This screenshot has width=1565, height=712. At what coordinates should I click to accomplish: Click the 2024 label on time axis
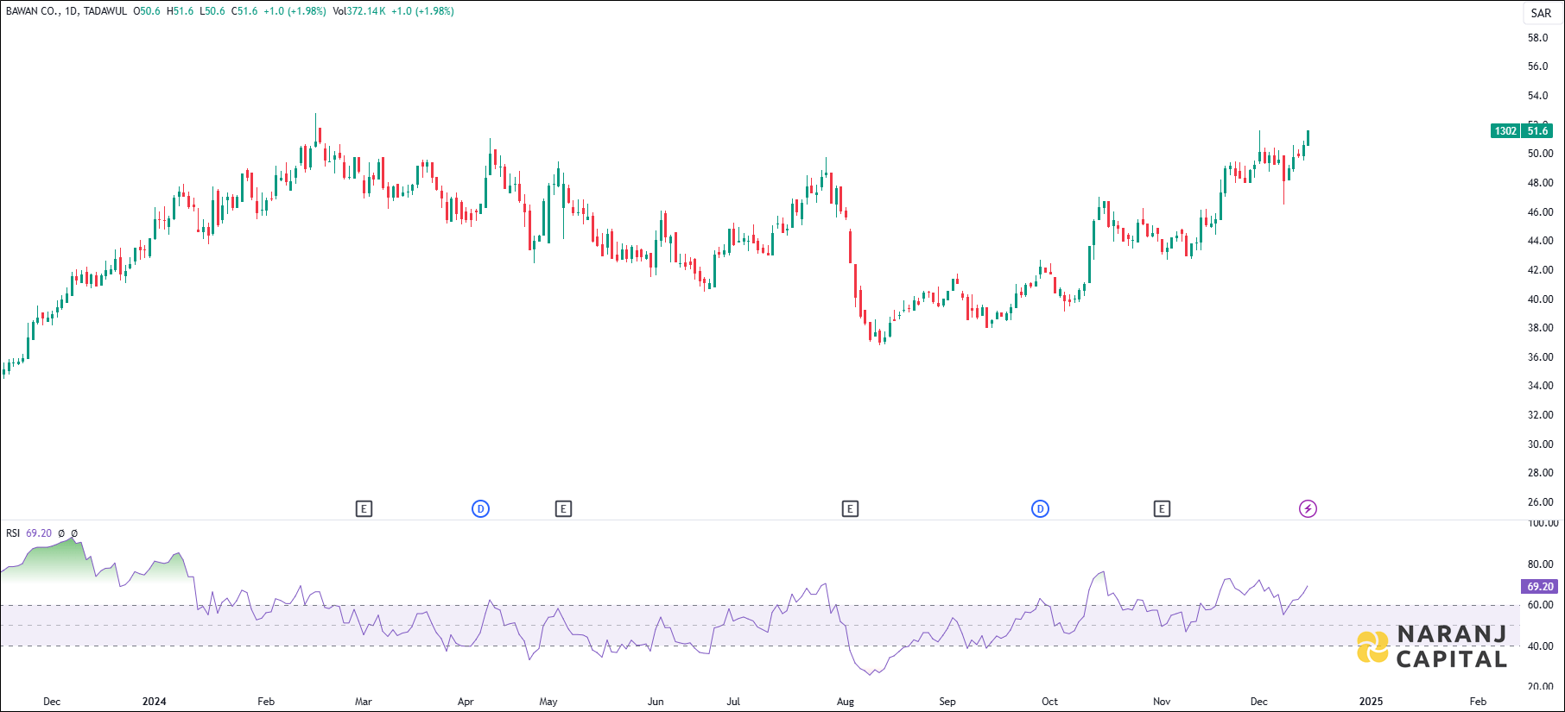155,702
